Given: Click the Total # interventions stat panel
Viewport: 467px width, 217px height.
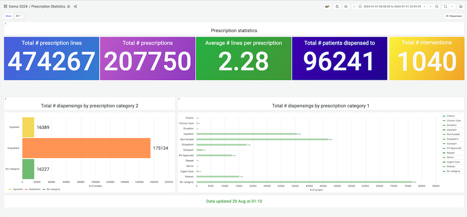Looking at the screenshot, I should coord(426,59).
